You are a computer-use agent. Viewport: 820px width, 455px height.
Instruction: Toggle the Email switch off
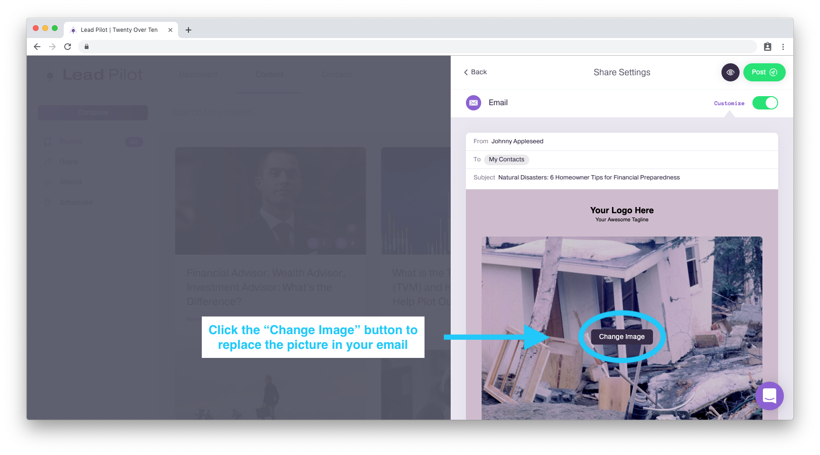(x=765, y=103)
